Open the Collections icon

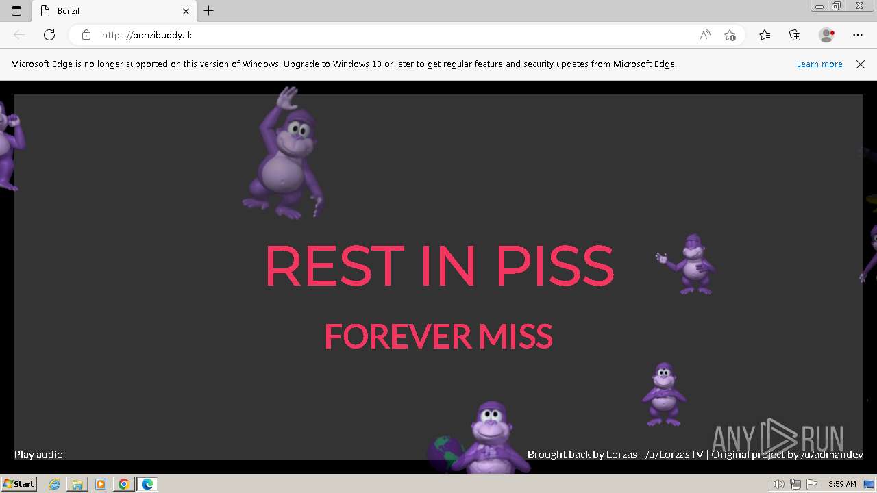795,35
